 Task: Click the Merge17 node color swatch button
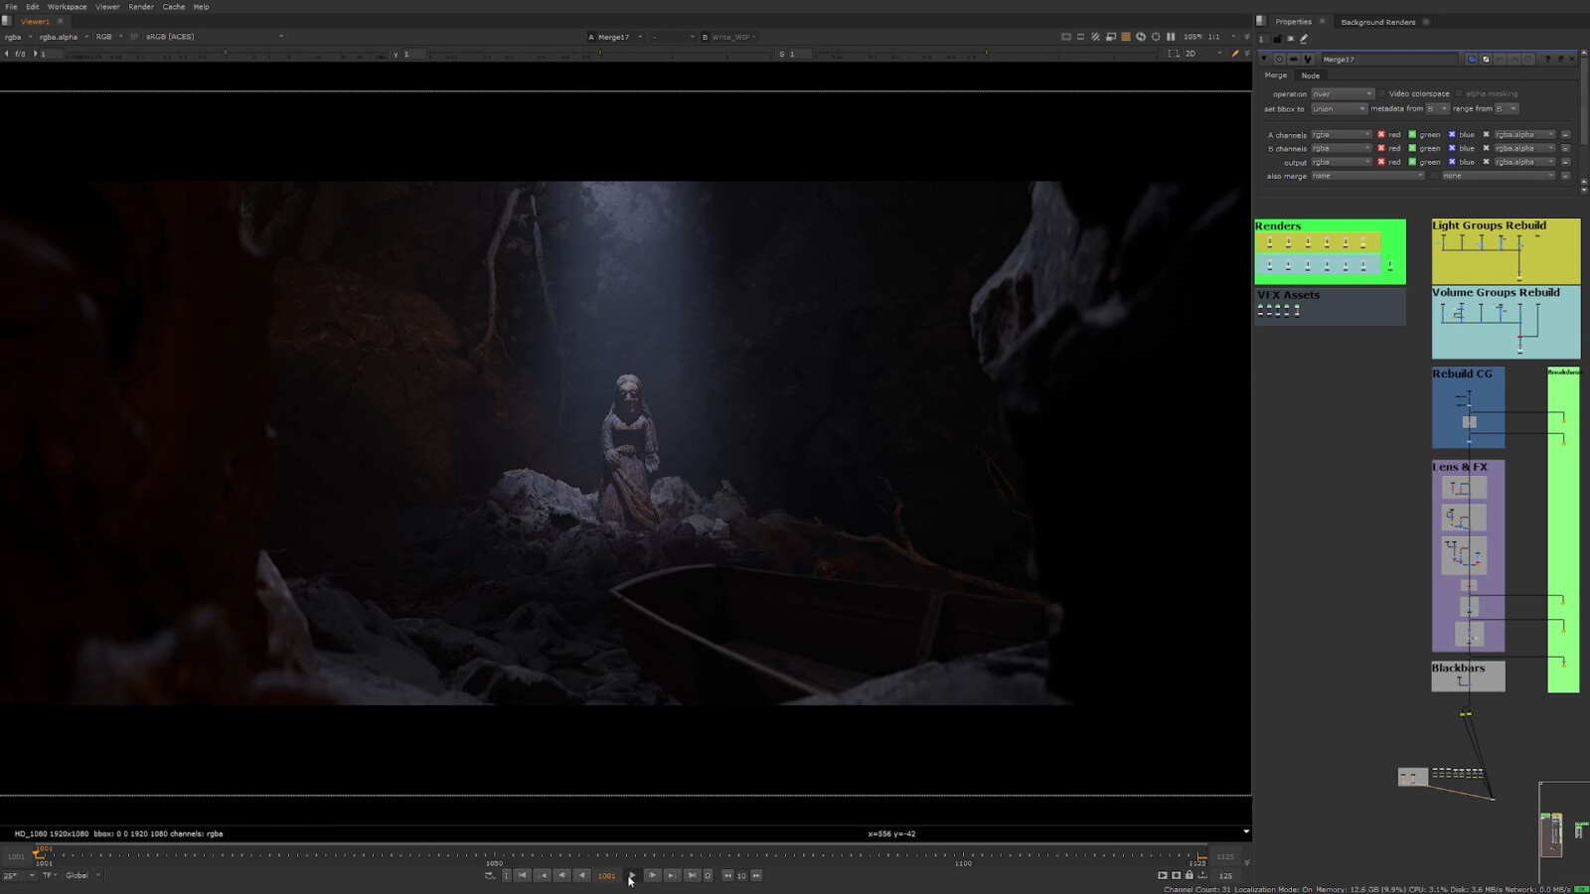[x=1472, y=60]
